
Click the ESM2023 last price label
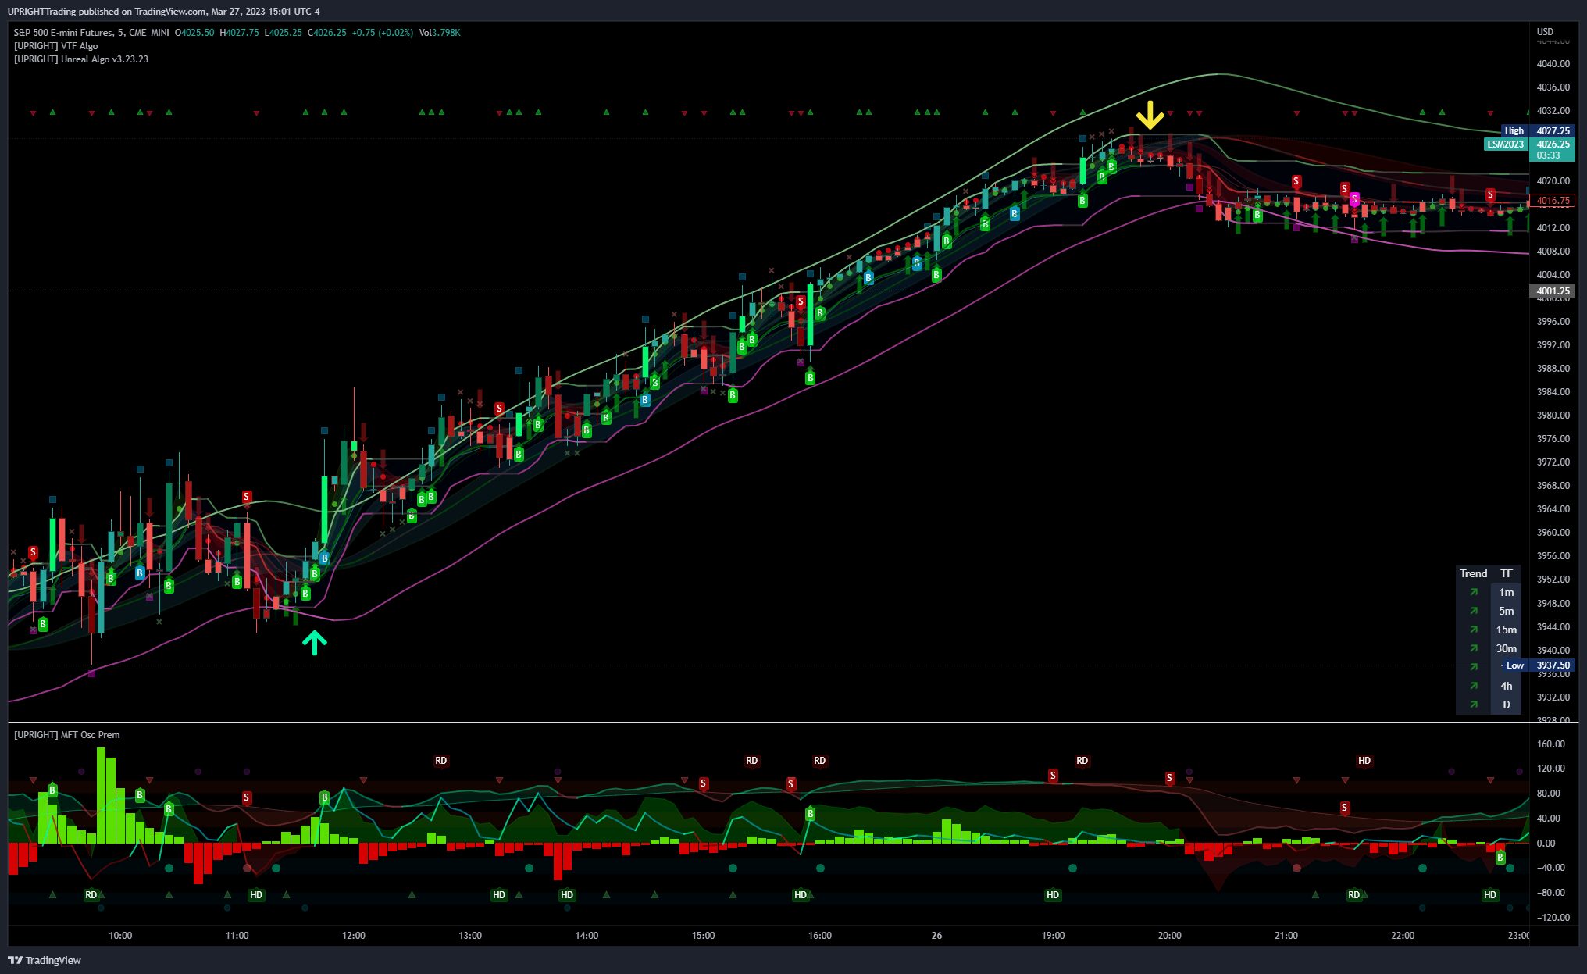[1528, 144]
